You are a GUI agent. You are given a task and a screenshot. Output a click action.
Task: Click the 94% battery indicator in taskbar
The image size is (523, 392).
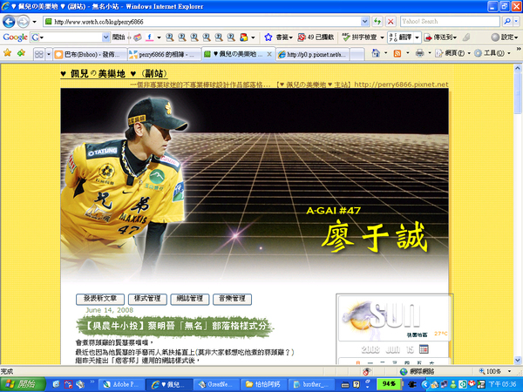click(388, 384)
